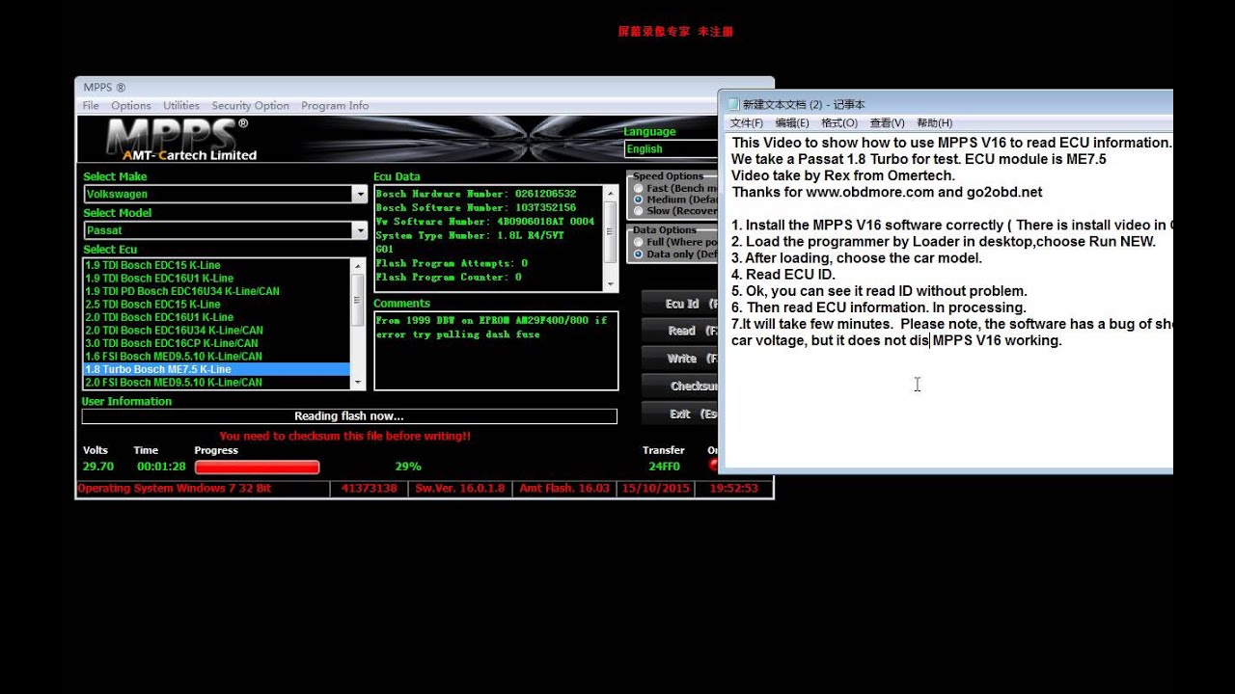This screenshot has height=694, width=1235.
Task: Click the 24FF0 transfer value
Action: click(664, 467)
